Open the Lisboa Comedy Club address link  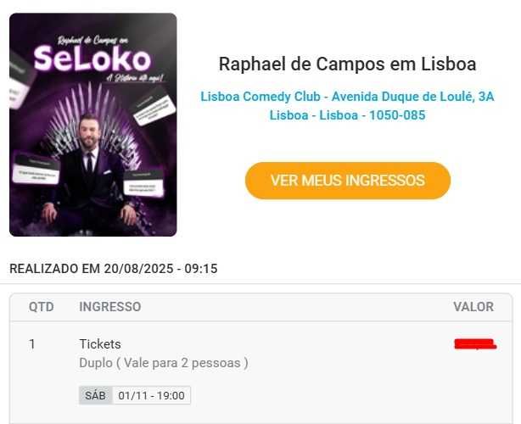pos(347,97)
